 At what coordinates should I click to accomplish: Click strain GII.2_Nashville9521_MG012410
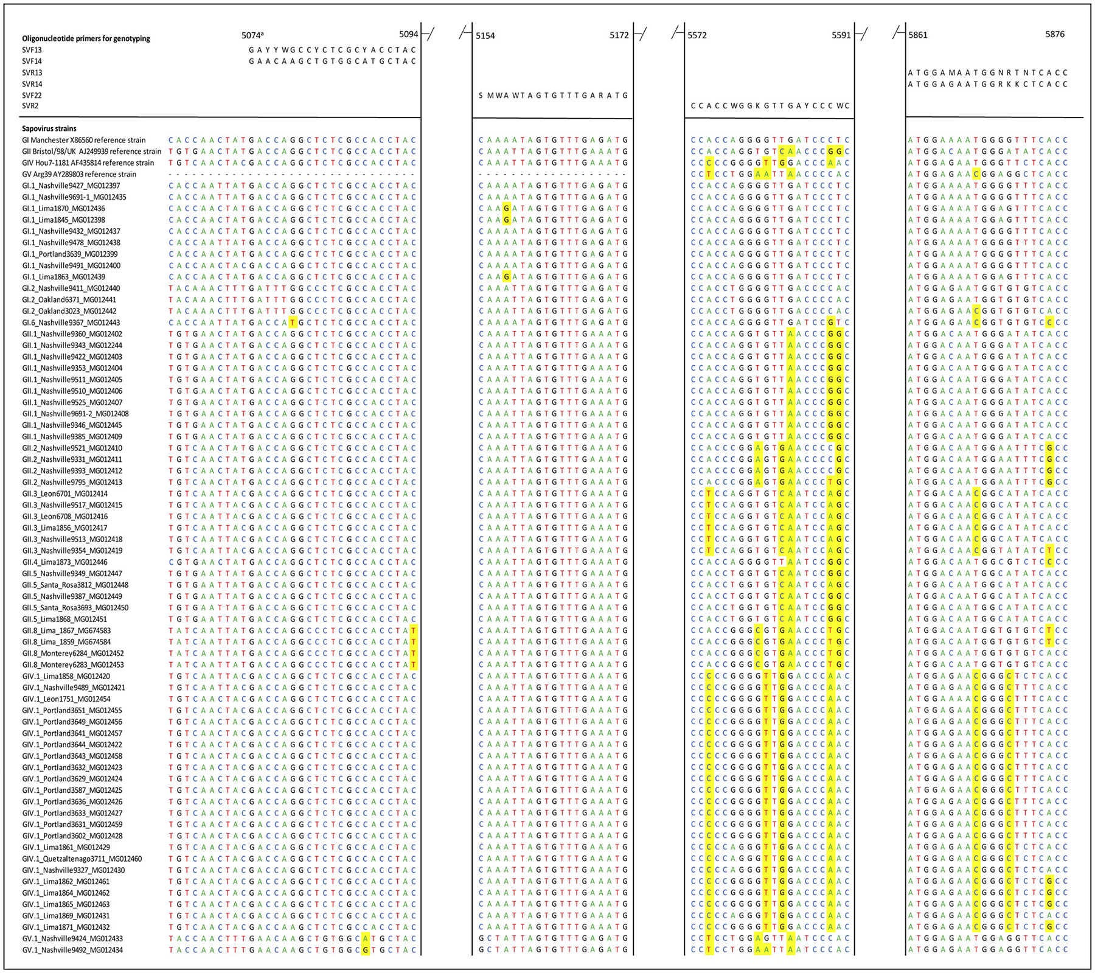[x=72, y=448]
